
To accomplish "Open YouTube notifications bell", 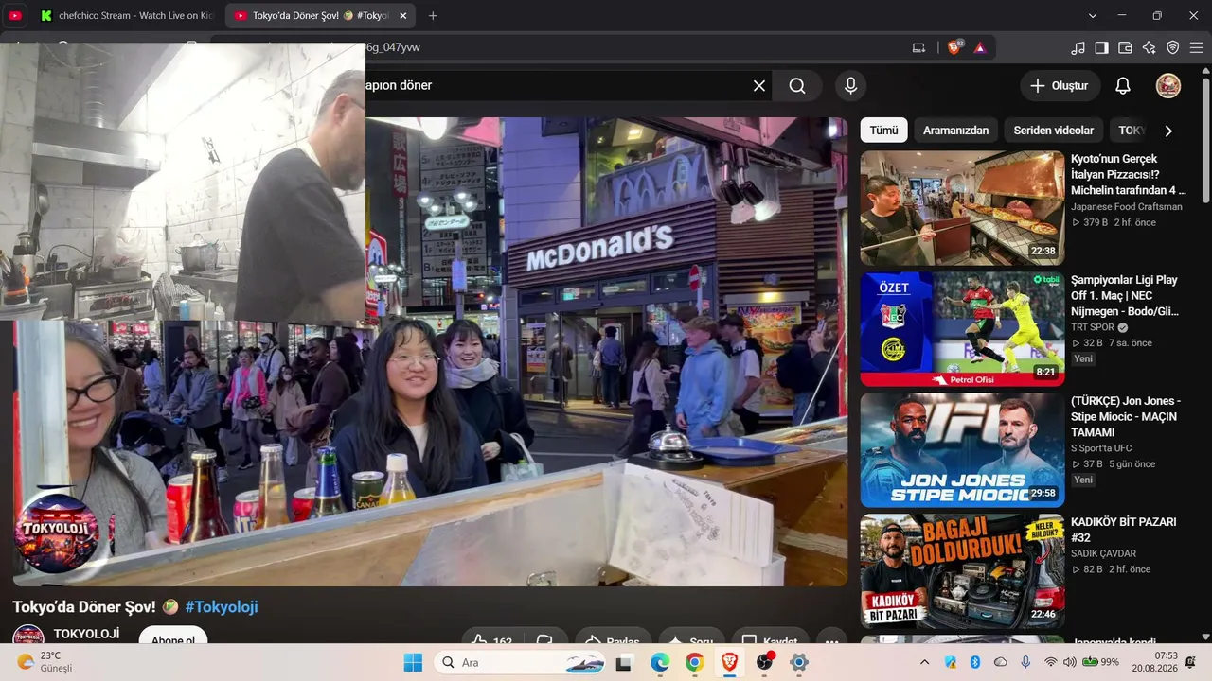I will tap(1123, 86).
